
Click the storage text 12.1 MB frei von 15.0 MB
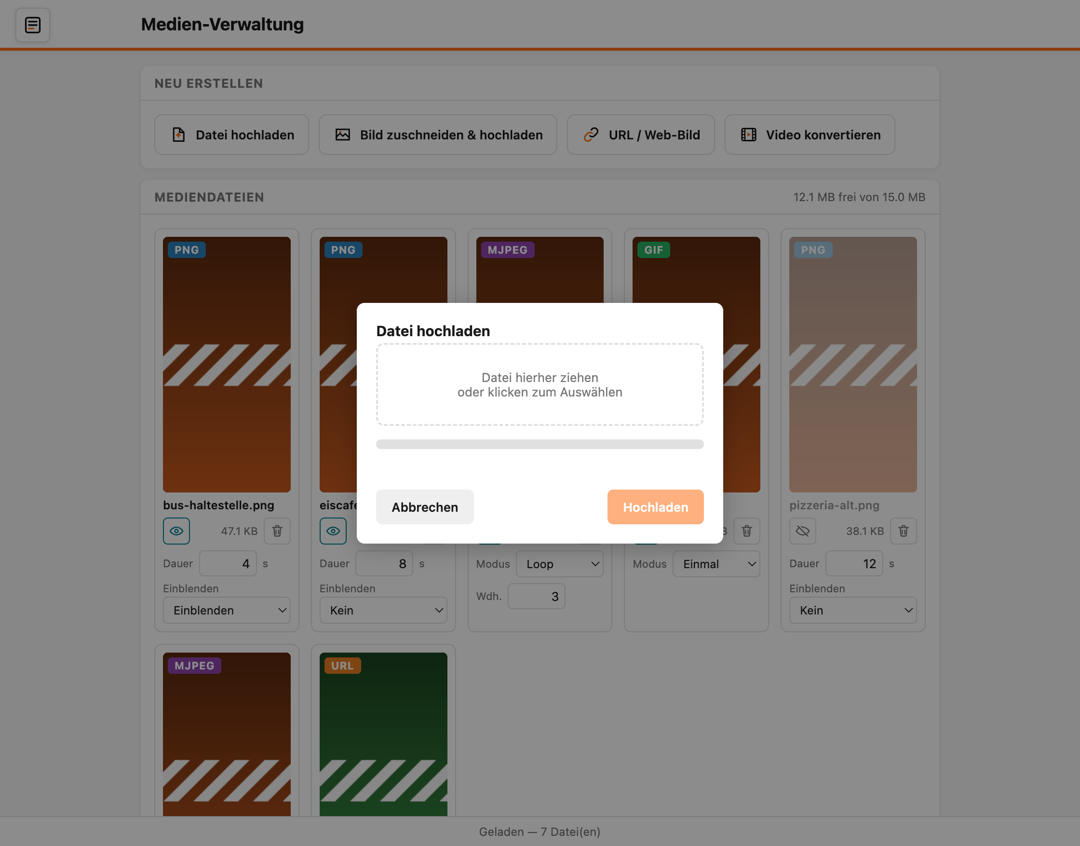[859, 197]
